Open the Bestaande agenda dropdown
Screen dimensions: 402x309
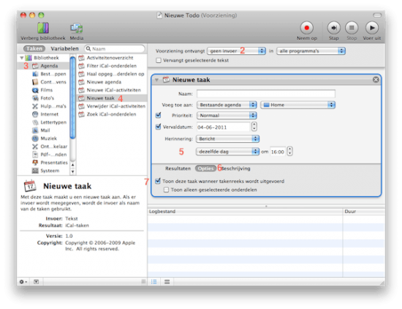coord(227,105)
